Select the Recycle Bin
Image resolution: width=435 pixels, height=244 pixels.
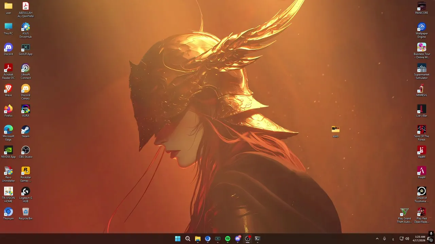[x=25, y=214]
